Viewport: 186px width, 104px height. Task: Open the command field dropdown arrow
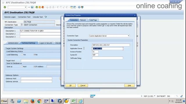coord(26,7)
